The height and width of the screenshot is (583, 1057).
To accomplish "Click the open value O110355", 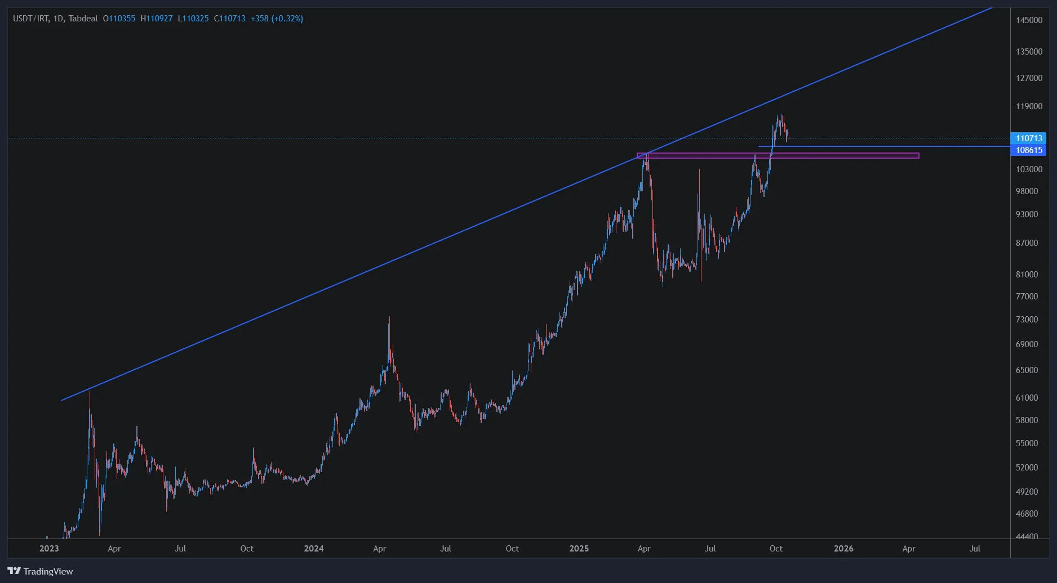I will click(x=119, y=19).
